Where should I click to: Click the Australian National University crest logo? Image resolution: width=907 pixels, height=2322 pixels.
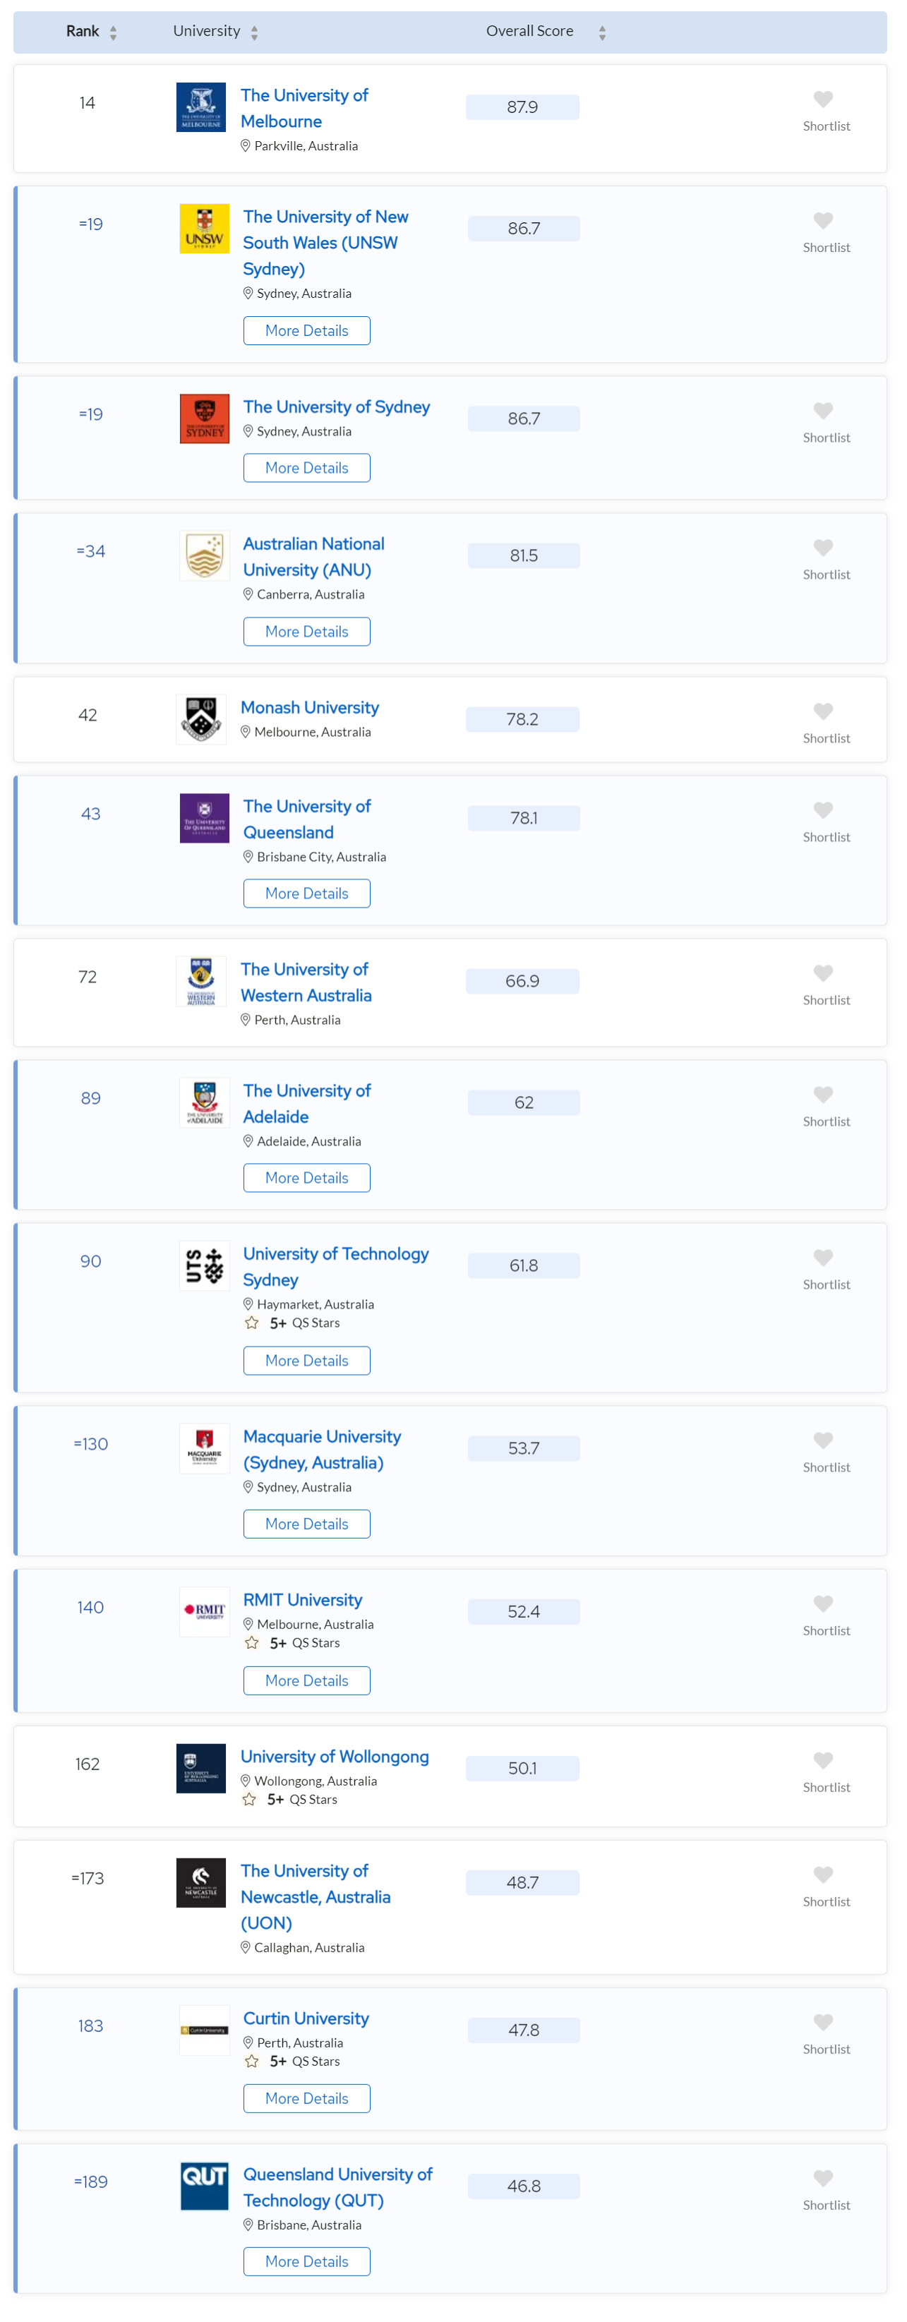pos(205,556)
